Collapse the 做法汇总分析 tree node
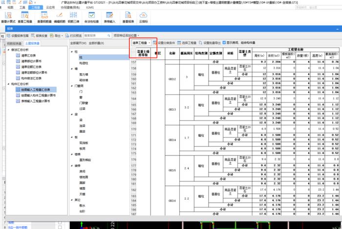The image size is (342, 229). [x=8, y=50]
